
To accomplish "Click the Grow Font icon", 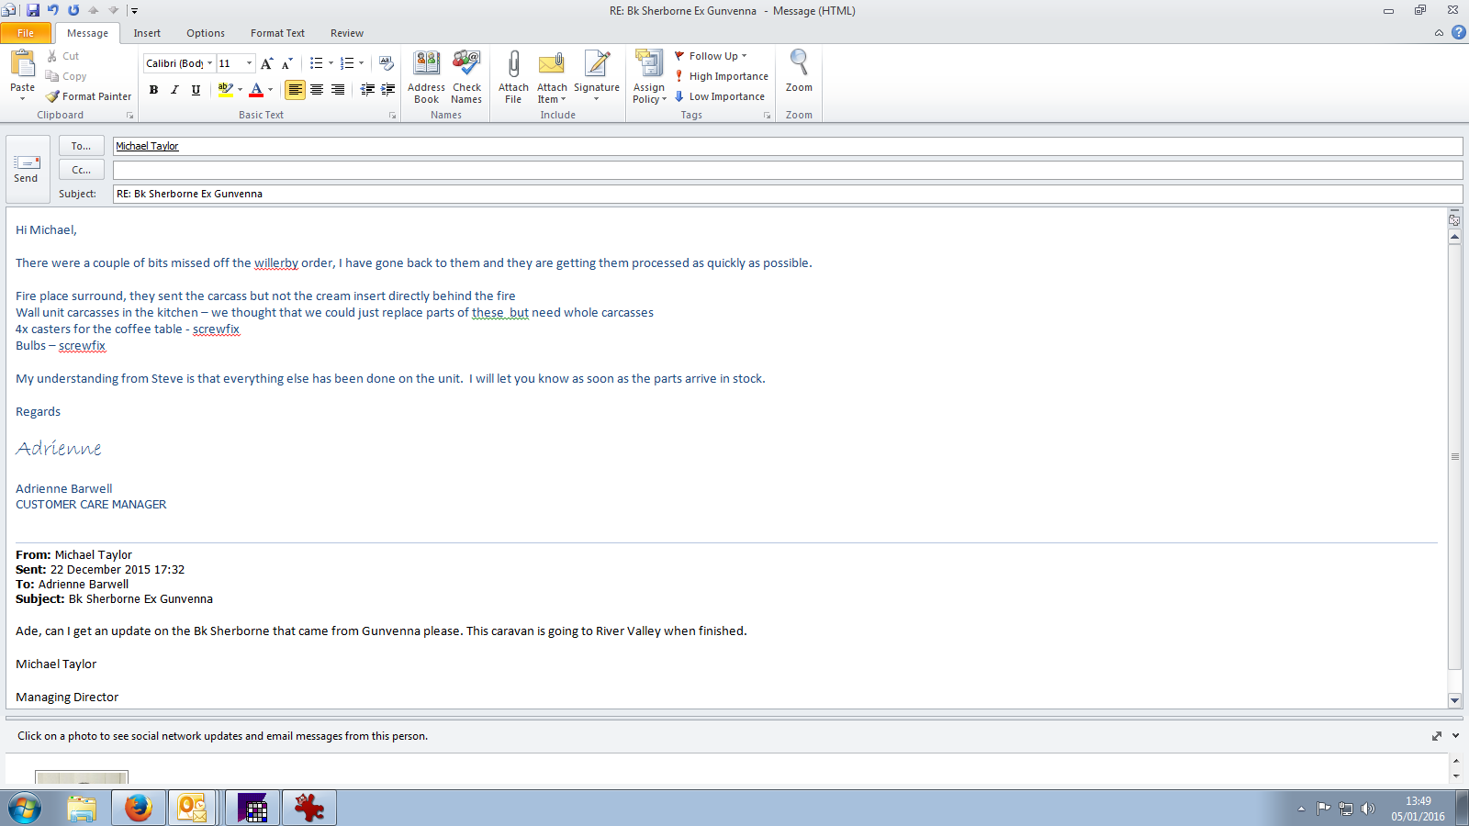I will tap(266, 63).
